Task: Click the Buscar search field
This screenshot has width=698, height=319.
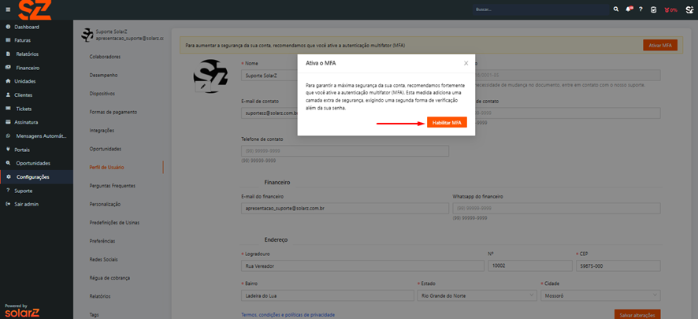Action: click(540, 9)
